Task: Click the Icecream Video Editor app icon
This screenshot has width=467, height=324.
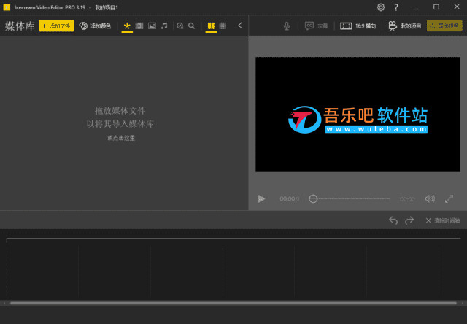Action: [7, 7]
